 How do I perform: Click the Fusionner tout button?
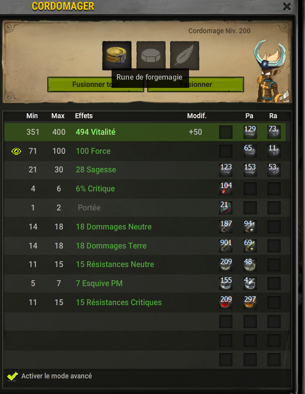[x=95, y=84]
